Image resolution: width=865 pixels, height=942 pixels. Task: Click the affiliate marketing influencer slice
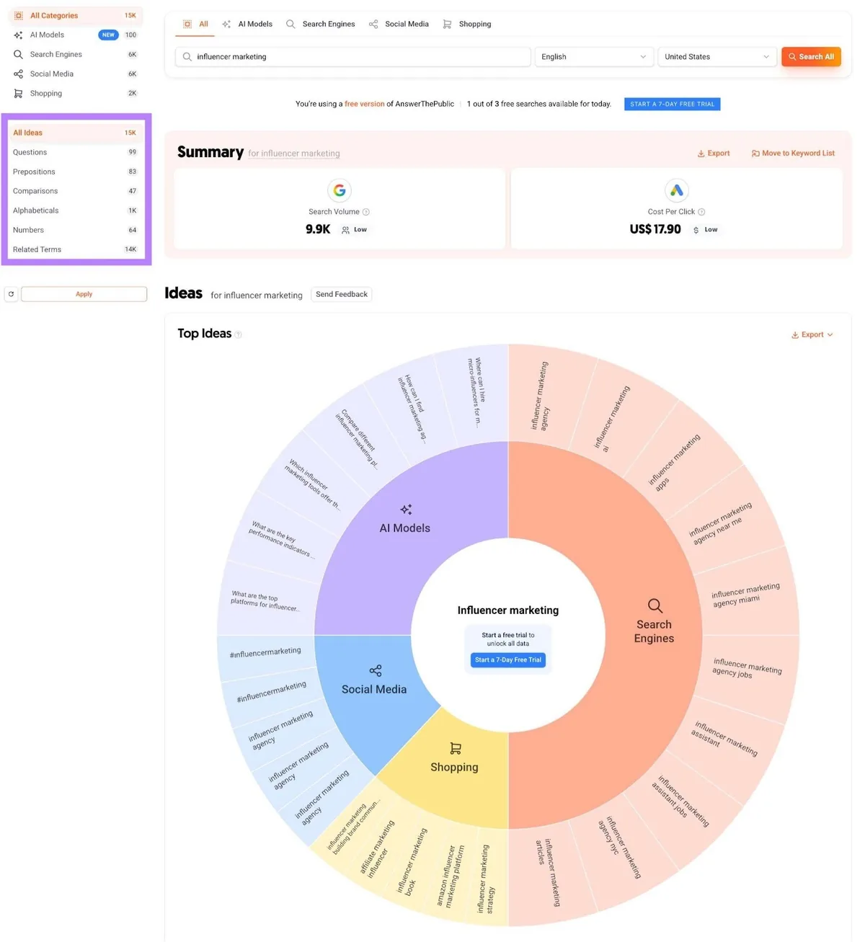377,848
